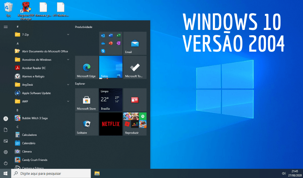Image resolution: width=303 pixels, height=178 pixels.
Task: Click the Windows Start button
Action: (5, 173)
